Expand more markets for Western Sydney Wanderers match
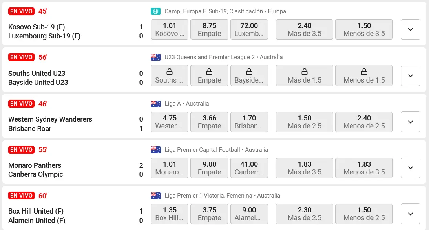Image resolution: width=429 pixels, height=230 pixels. [410, 122]
